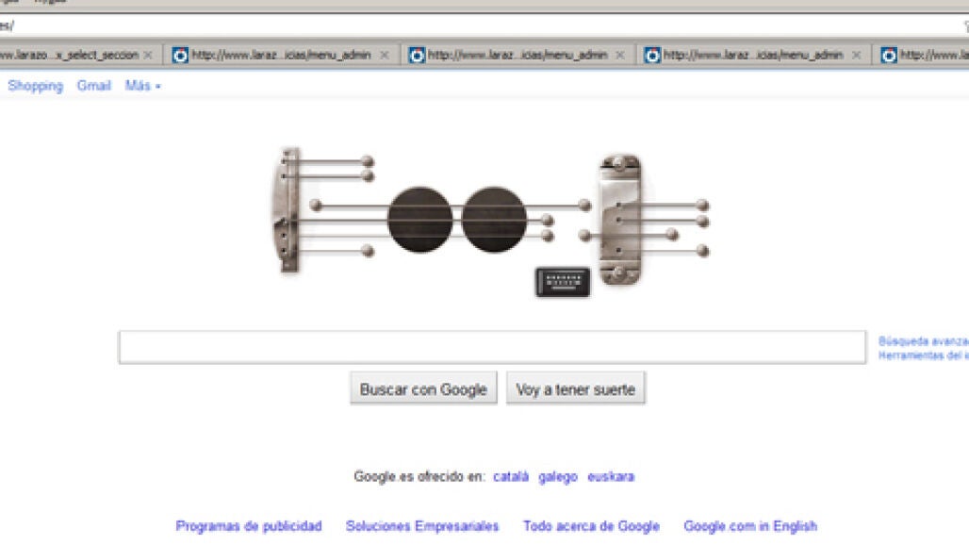This screenshot has width=969, height=545.
Task: Close the second menu_admin tab
Action: click(620, 55)
